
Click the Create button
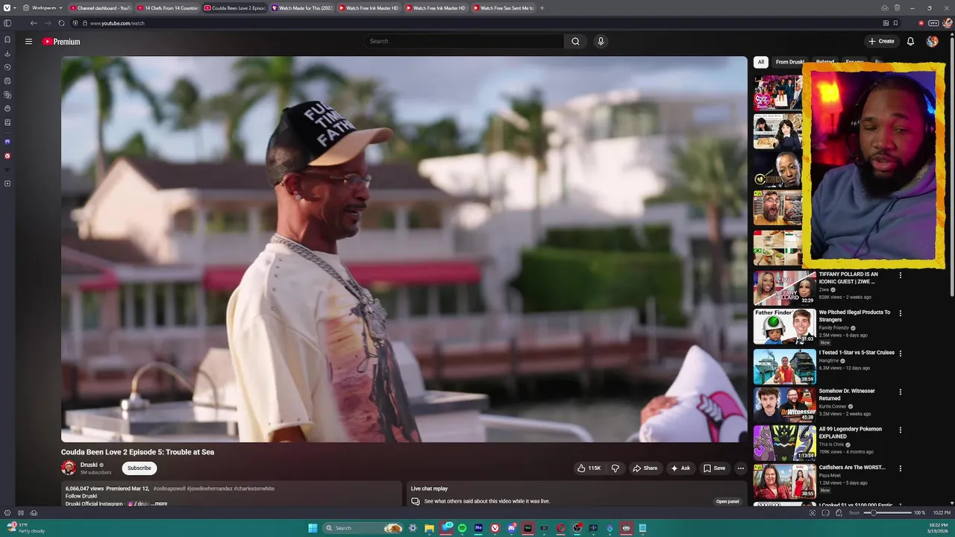click(881, 41)
